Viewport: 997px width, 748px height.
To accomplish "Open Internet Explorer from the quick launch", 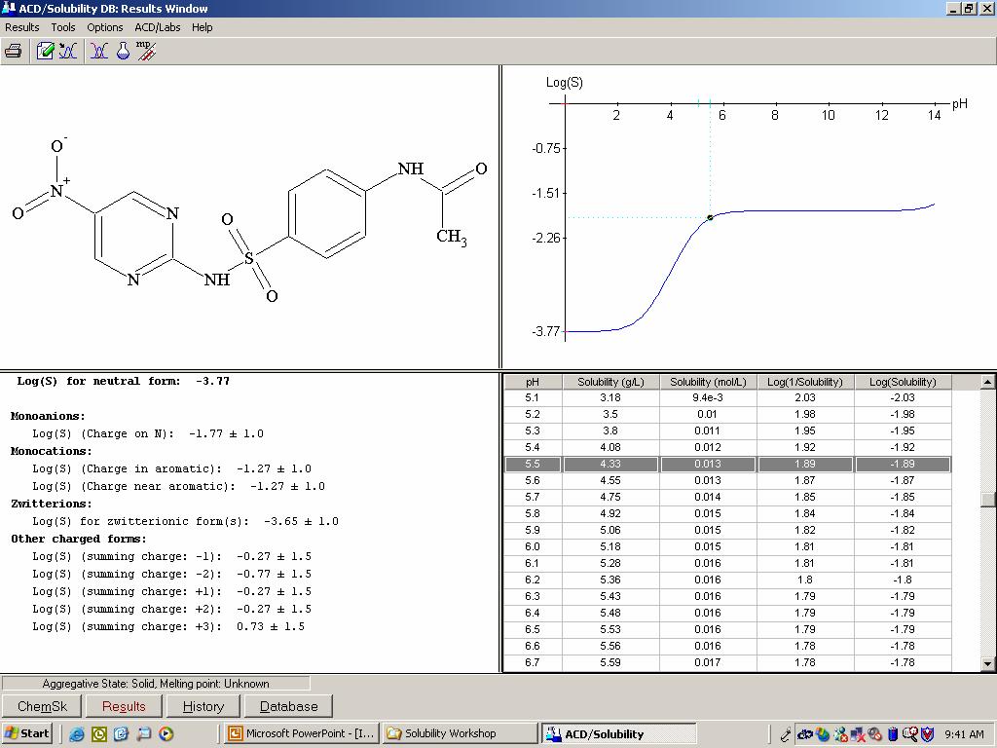I will 77,734.
